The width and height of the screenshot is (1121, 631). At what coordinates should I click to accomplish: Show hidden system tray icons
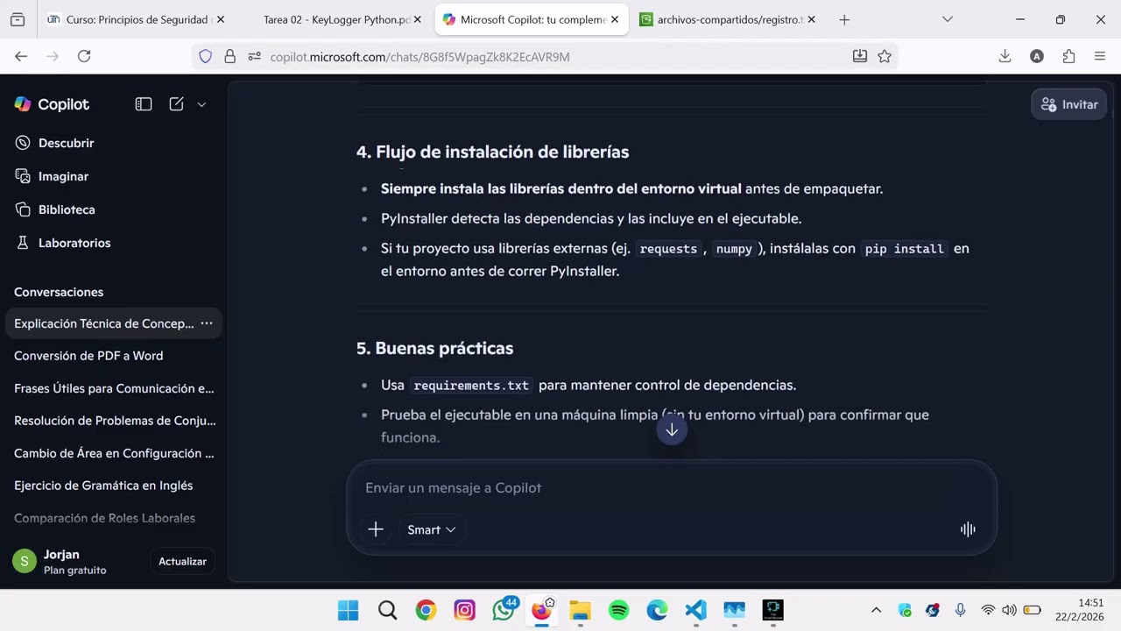(x=876, y=610)
